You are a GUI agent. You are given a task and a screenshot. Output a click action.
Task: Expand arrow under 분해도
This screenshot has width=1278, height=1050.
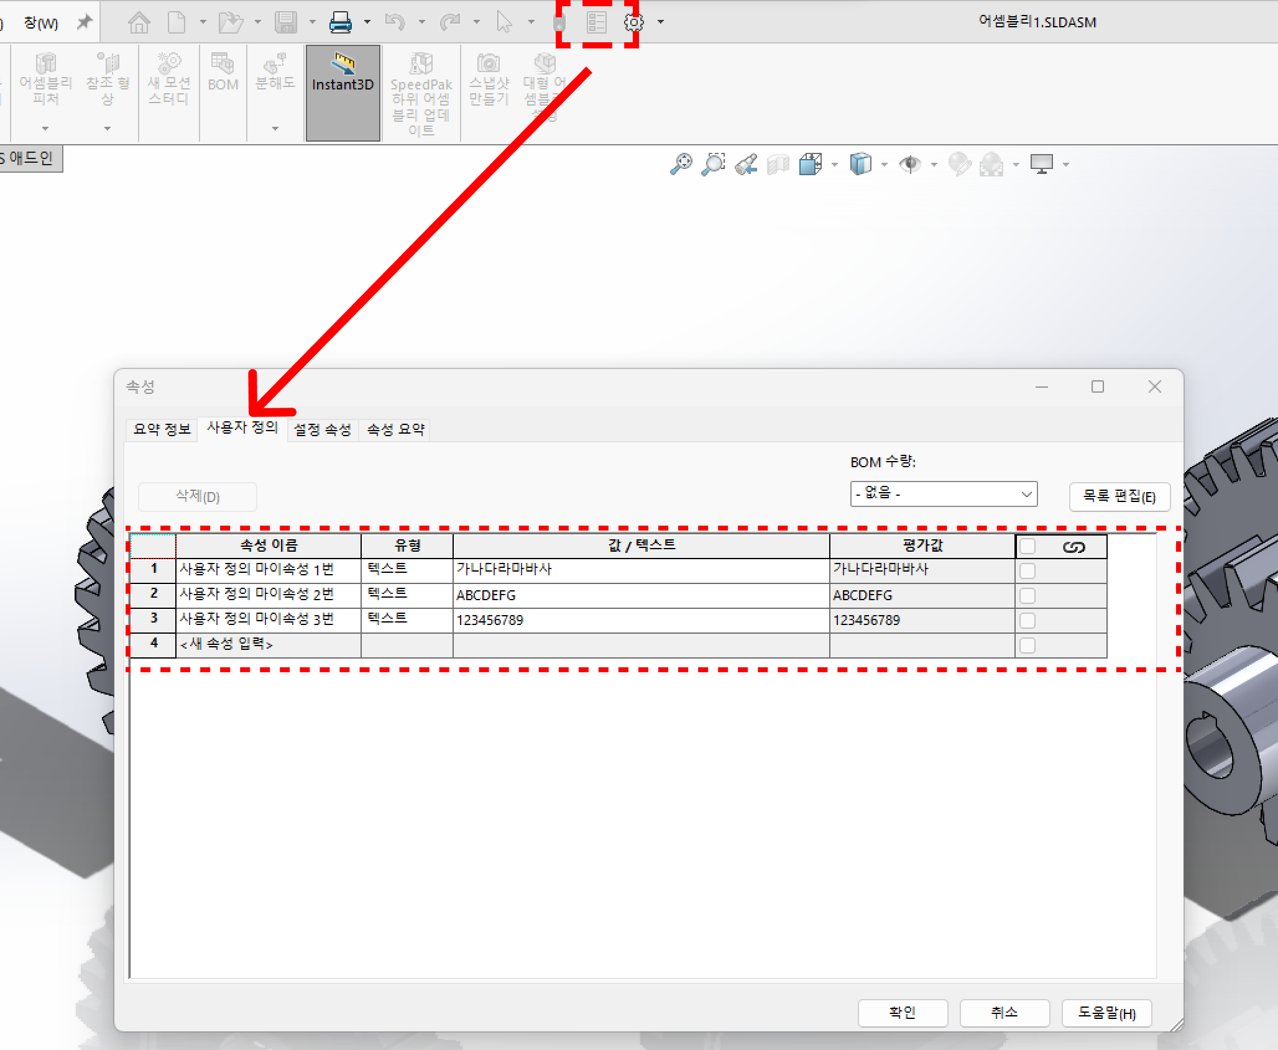[x=275, y=129]
